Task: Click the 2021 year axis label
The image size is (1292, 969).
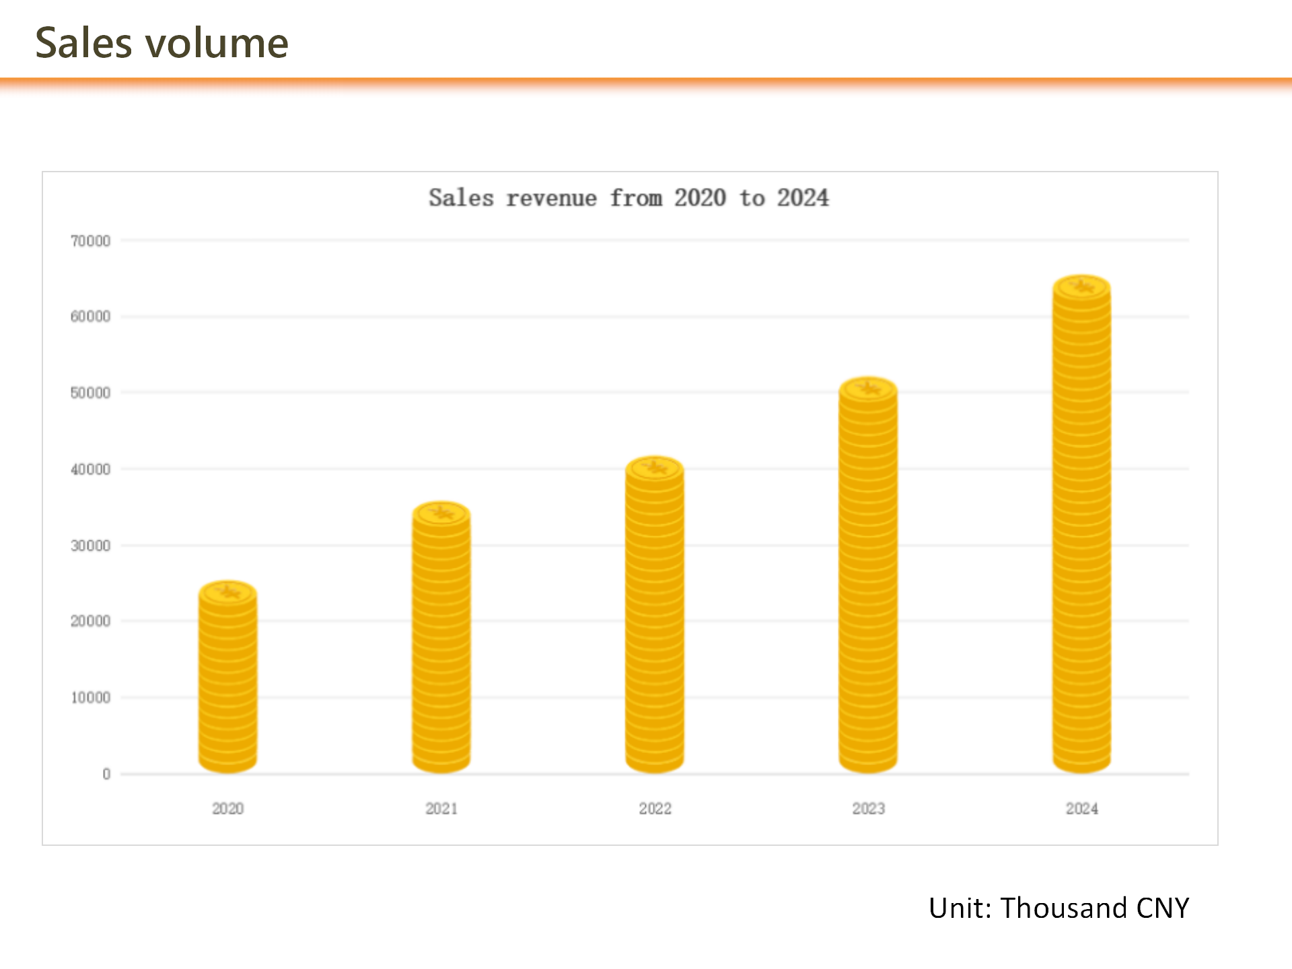Action: (441, 809)
